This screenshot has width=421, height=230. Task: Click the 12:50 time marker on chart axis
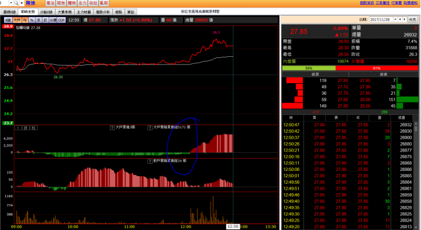[x=233, y=226]
